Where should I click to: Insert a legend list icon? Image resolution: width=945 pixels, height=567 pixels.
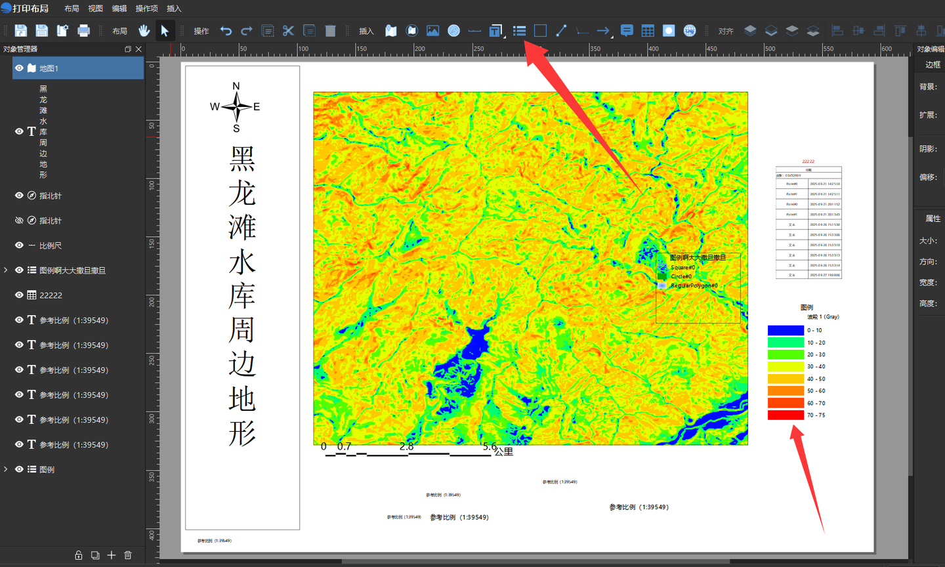(519, 31)
